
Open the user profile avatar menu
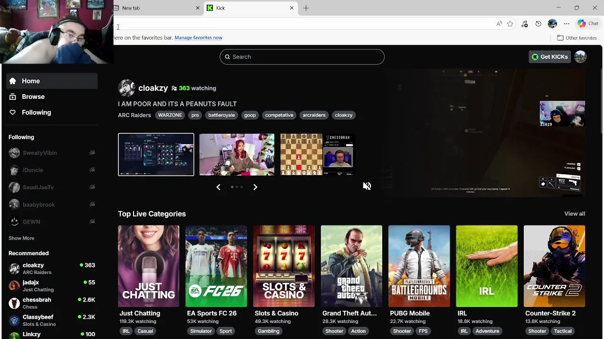point(580,56)
